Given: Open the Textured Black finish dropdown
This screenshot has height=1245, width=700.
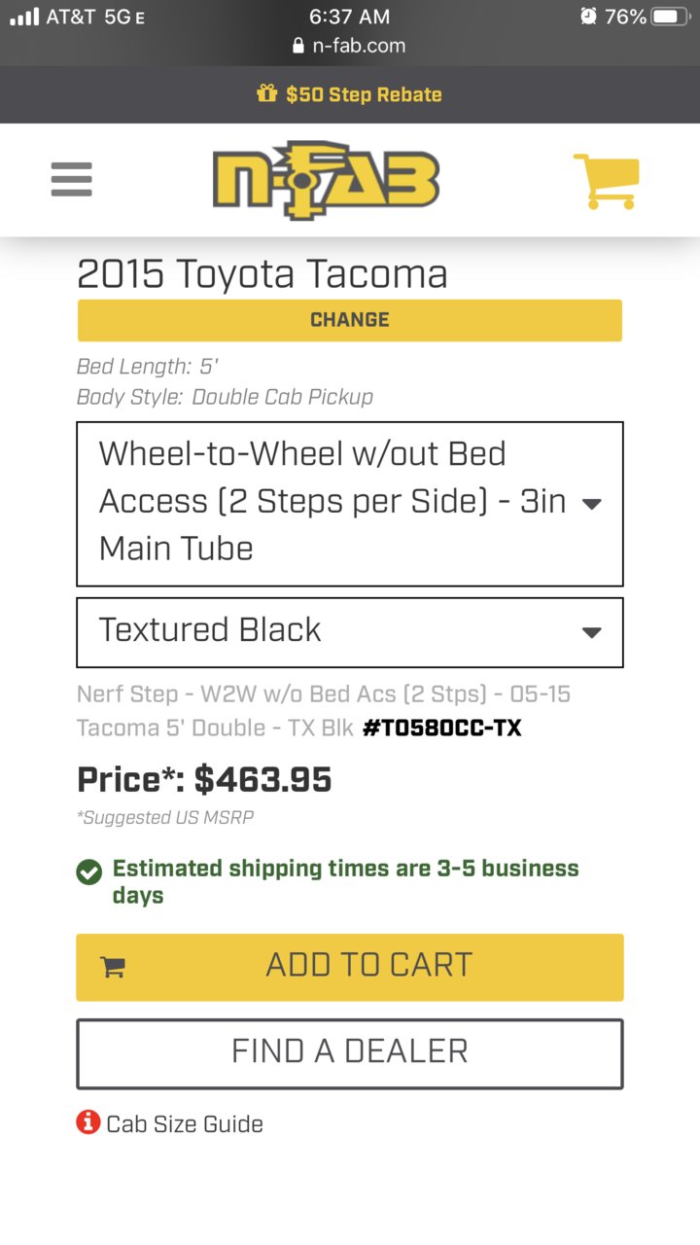Looking at the screenshot, I should 350,632.
